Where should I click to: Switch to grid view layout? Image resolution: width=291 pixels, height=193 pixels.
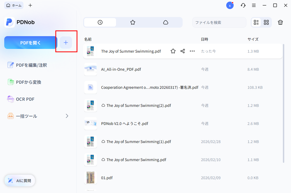(266, 22)
